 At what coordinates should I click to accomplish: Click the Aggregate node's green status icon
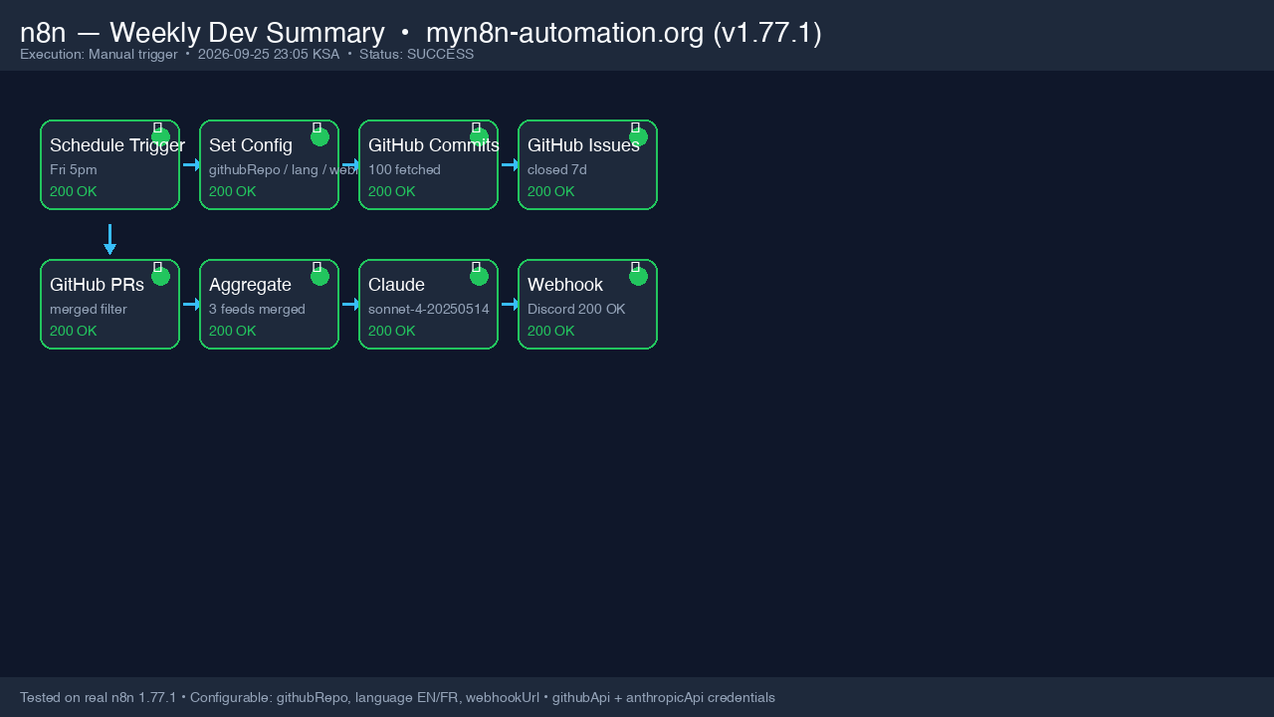tap(319, 276)
